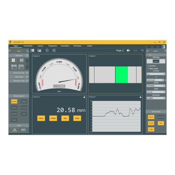The height and width of the screenshot is (175, 175).
Task: Click the second list-view icon beside the circled icons
Action: 39,51
